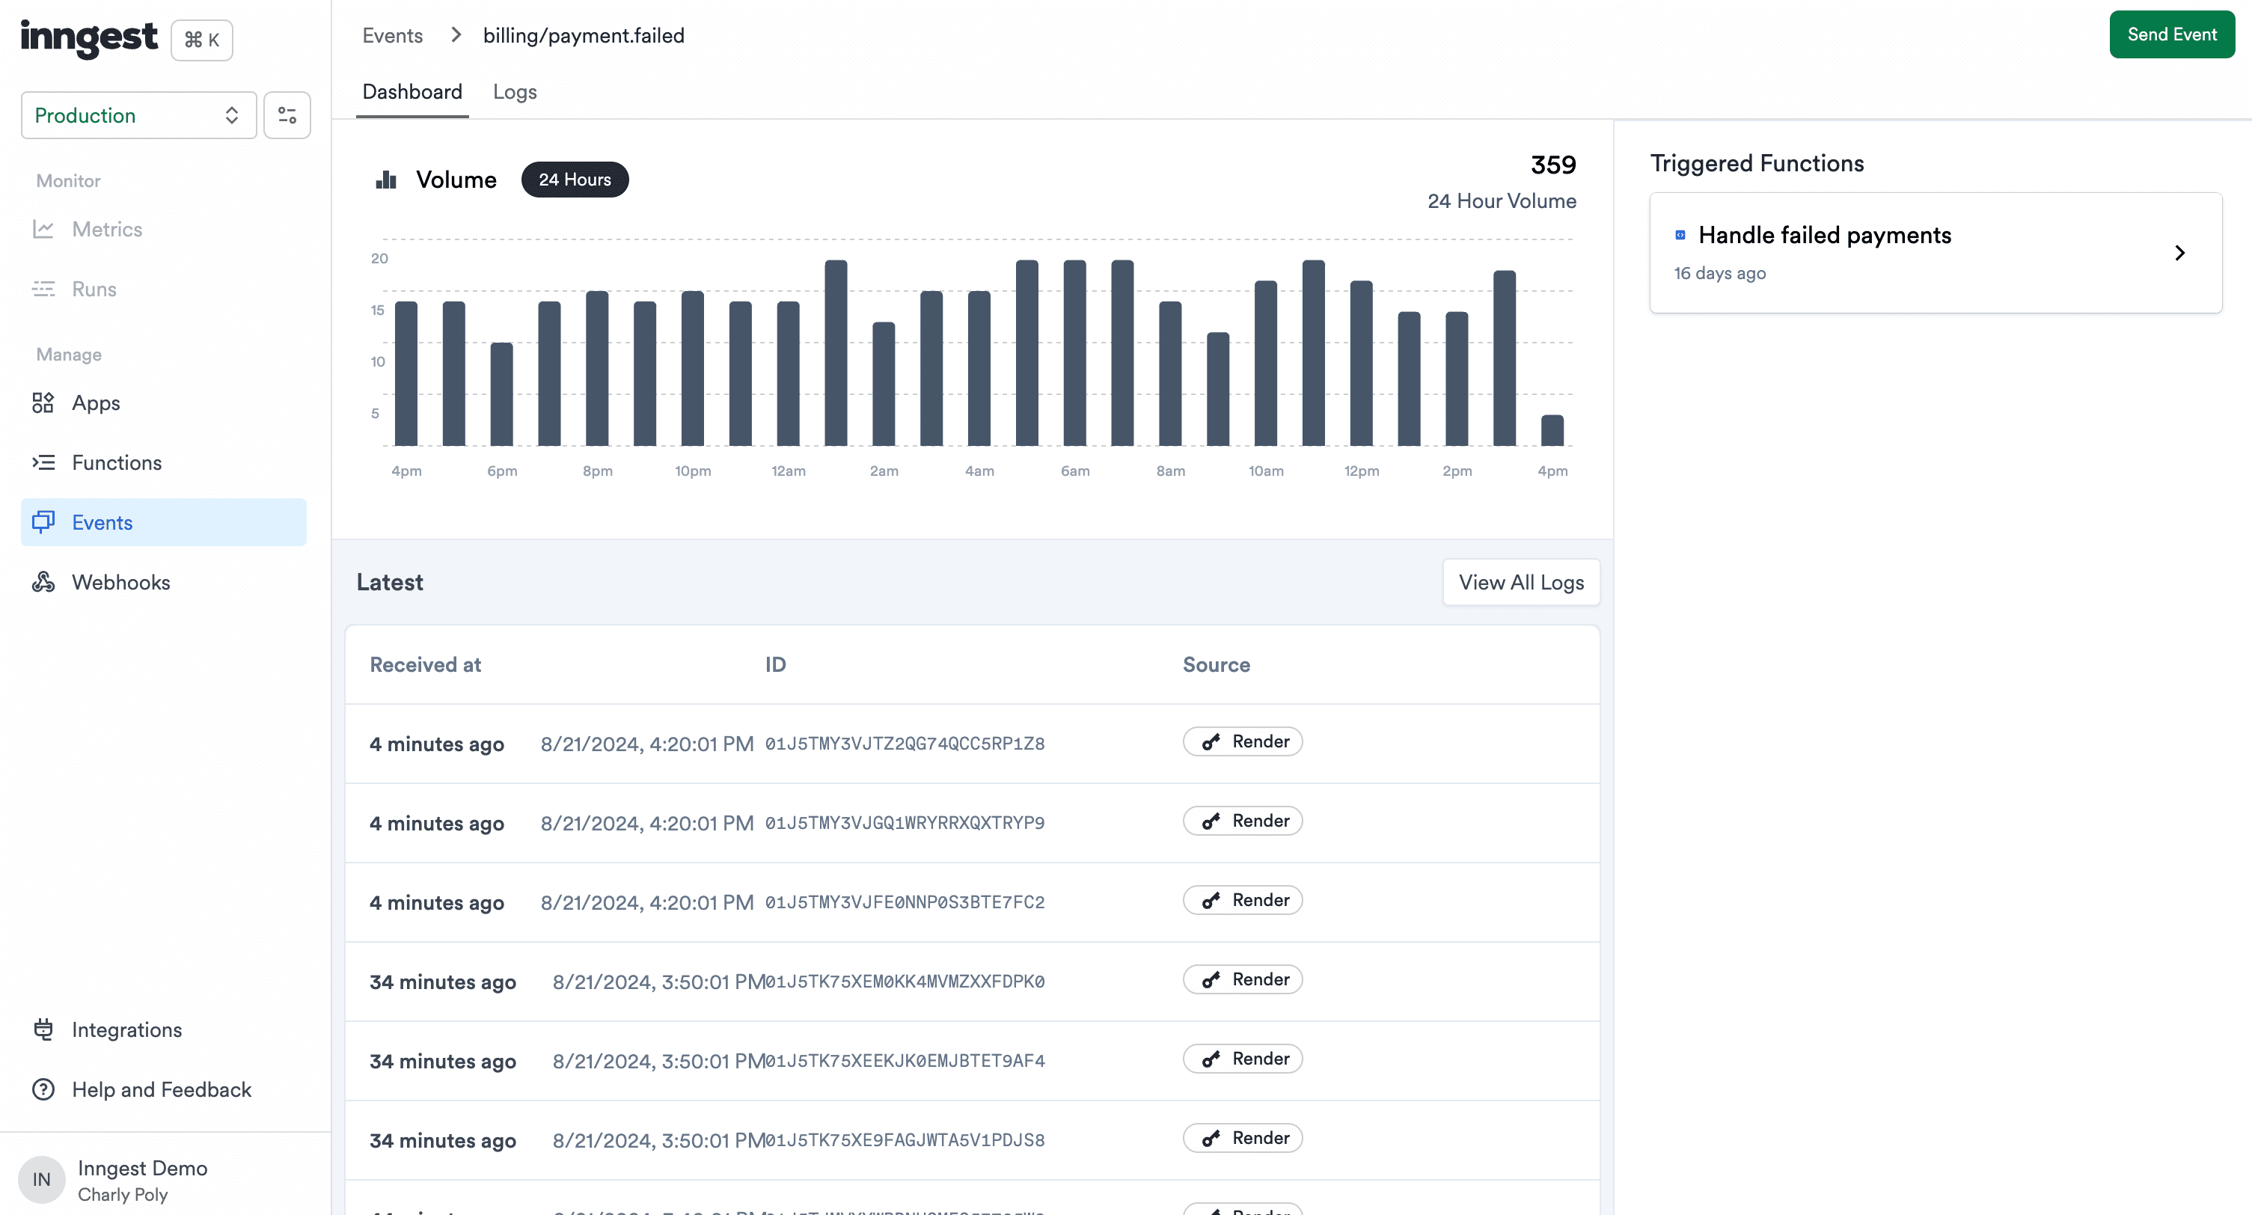Render the event received 4 minutes ago
The image size is (2252, 1215).
pos(1242,741)
